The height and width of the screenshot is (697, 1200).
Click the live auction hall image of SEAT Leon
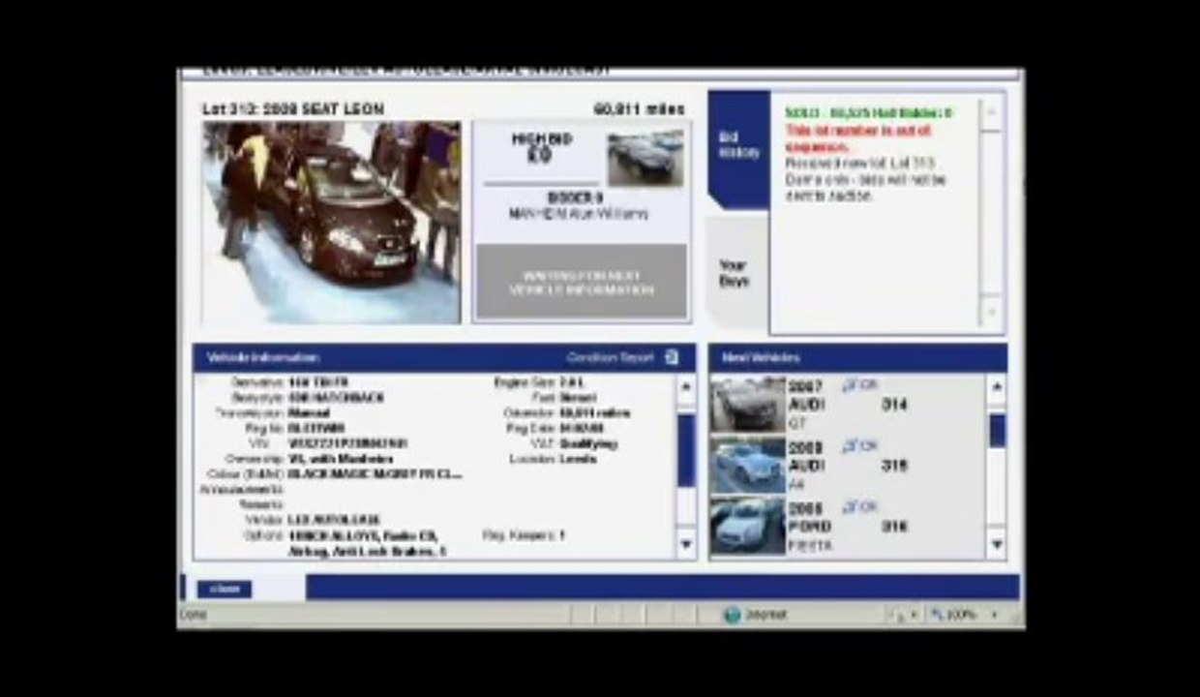(332, 223)
